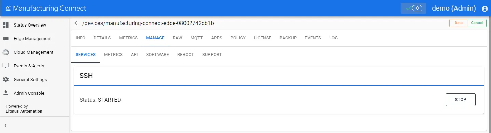Screen dimensions: 491x133
Task: Open the API sub-tab
Action: coord(134,55)
